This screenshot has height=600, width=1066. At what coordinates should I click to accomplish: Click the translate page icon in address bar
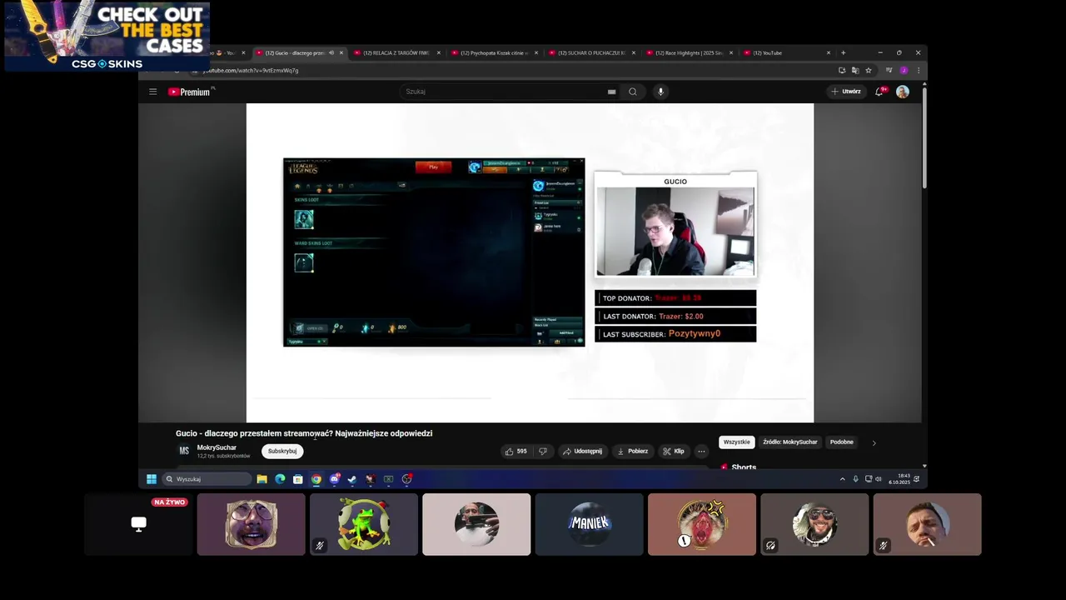[855, 71]
